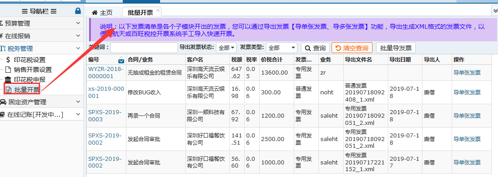Open link WYZR-2018-0000001
The image size is (498, 177).
click(105, 73)
